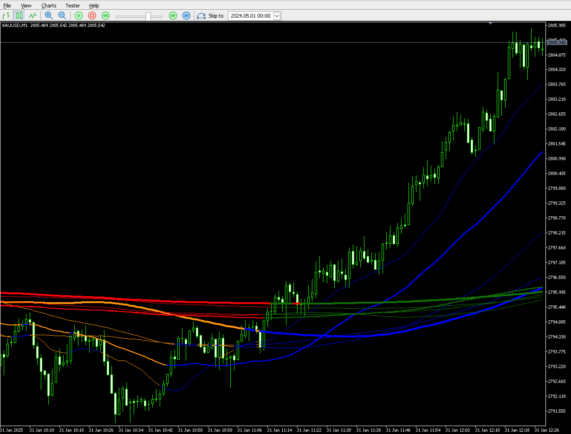Click the 2795.440 price scale label
The image size is (571, 434).
tap(557, 307)
